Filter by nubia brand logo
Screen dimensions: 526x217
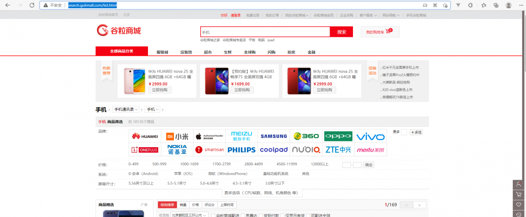click(x=306, y=150)
